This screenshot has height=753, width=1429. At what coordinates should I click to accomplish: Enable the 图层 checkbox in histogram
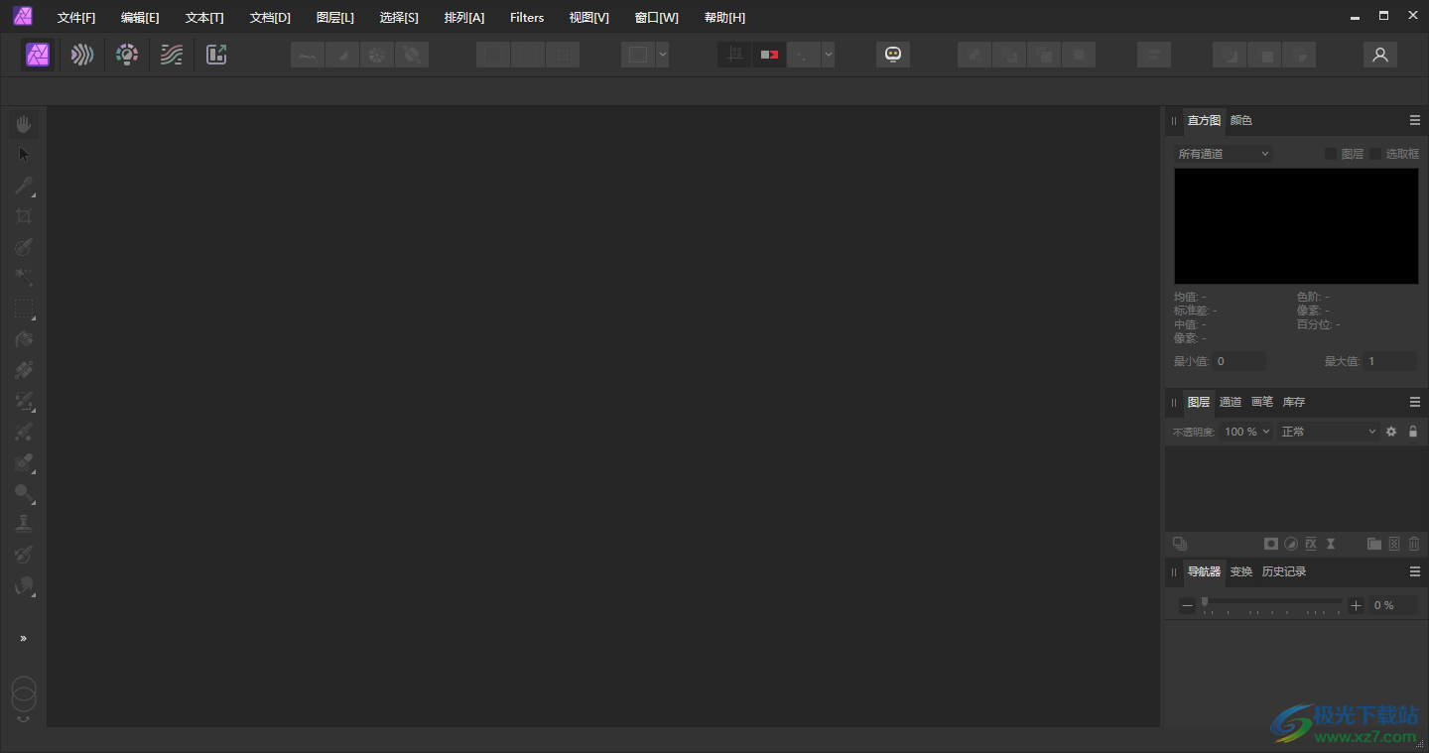(x=1331, y=154)
